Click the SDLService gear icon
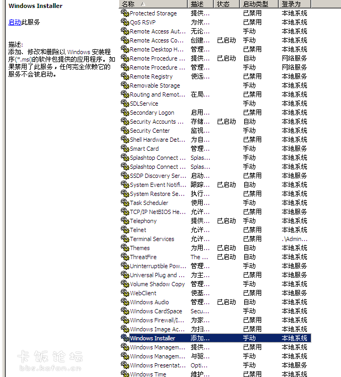 pos(124,104)
